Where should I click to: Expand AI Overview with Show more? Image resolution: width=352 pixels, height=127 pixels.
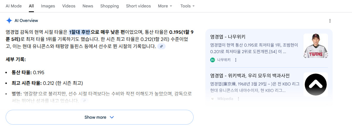(x=99, y=117)
